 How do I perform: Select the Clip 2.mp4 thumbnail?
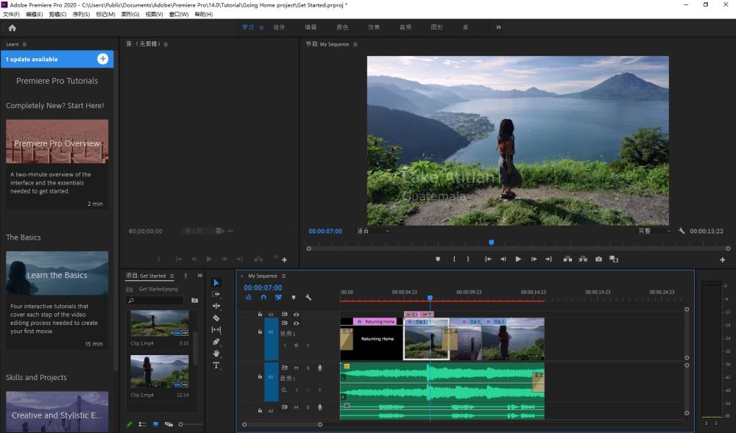pos(160,371)
